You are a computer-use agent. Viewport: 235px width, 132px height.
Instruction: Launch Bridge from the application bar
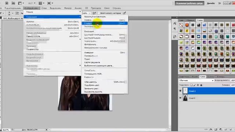[7, 3]
